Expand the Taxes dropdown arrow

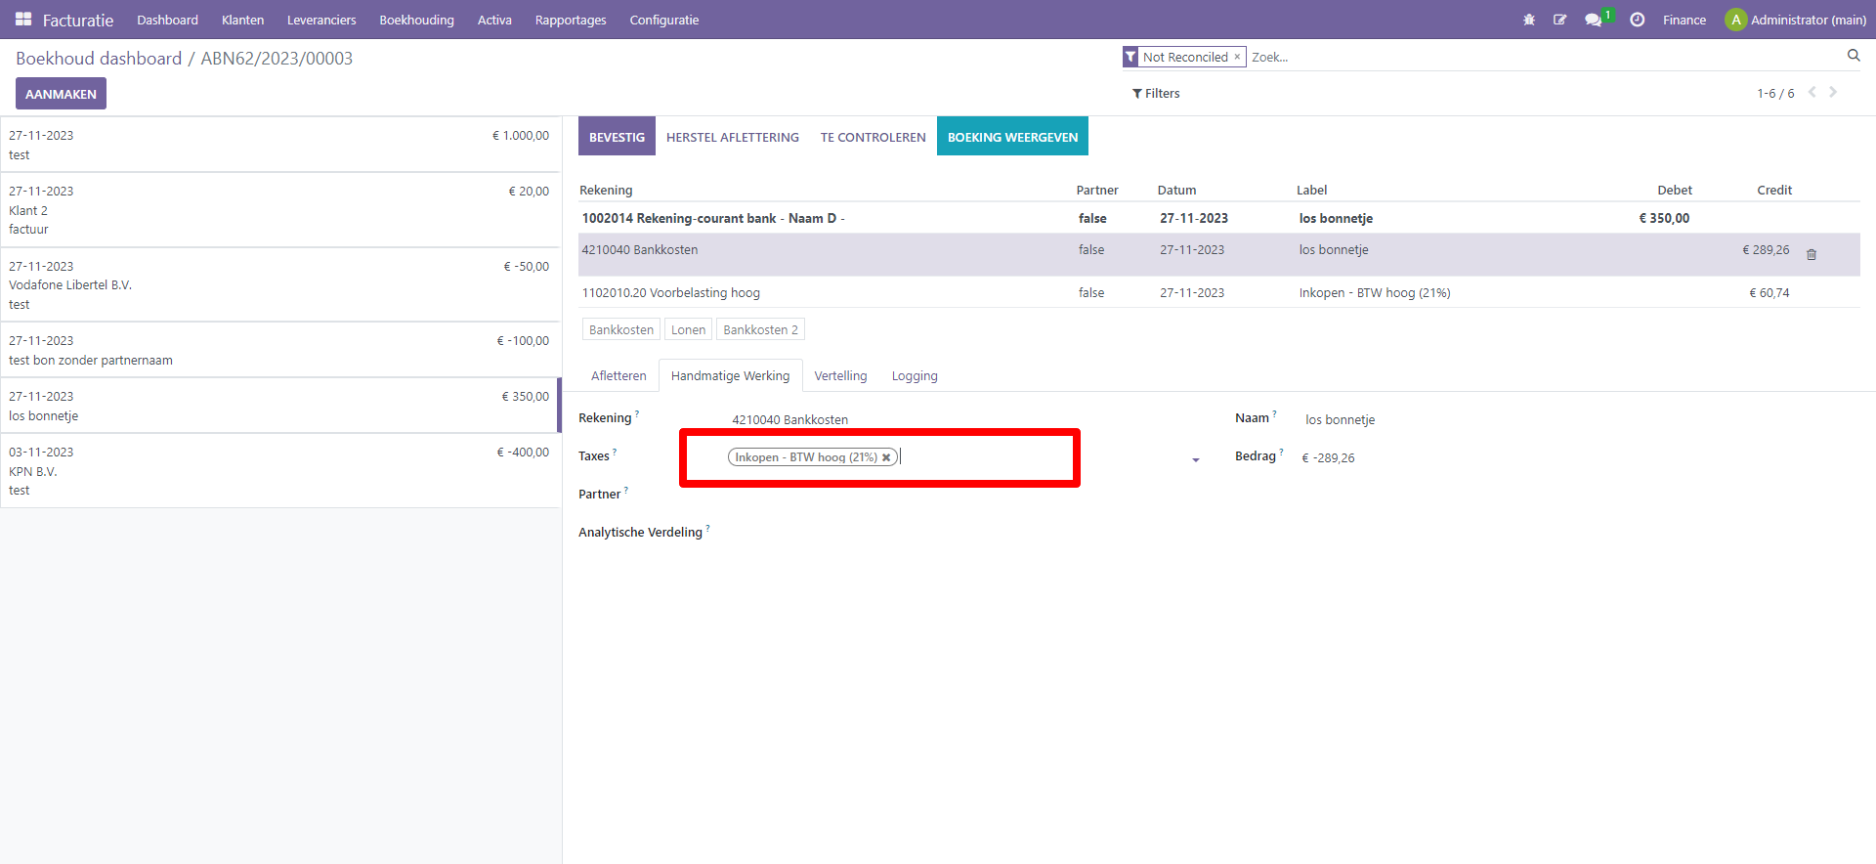pyautogui.click(x=1195, y=459)
